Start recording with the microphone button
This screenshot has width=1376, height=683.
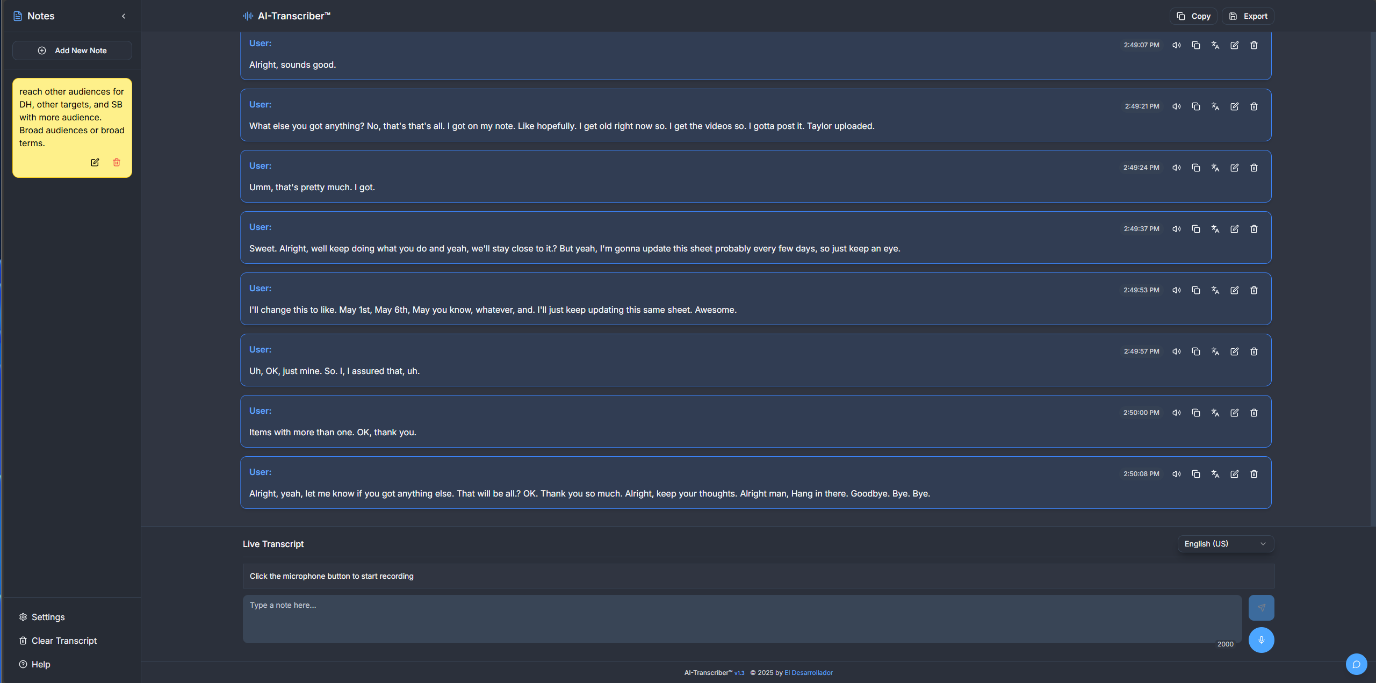coord(1261,639)
